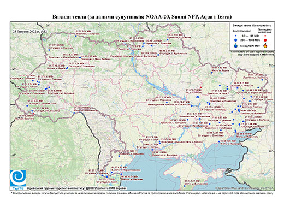Click the blue flame icon in the legend
This screenshot has height=201, width=284.
pyautogui.click(x=236, y=45)
